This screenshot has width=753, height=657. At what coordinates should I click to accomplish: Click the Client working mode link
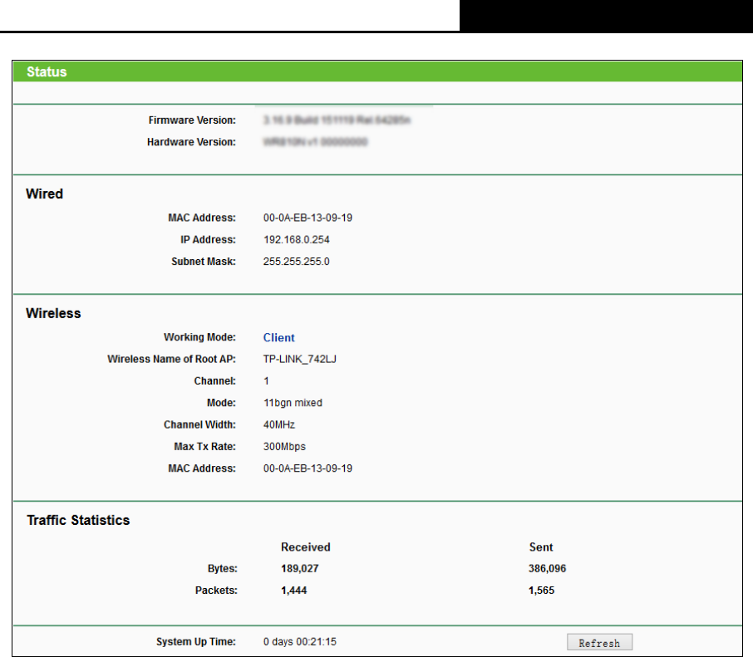(x=278, y=337)
